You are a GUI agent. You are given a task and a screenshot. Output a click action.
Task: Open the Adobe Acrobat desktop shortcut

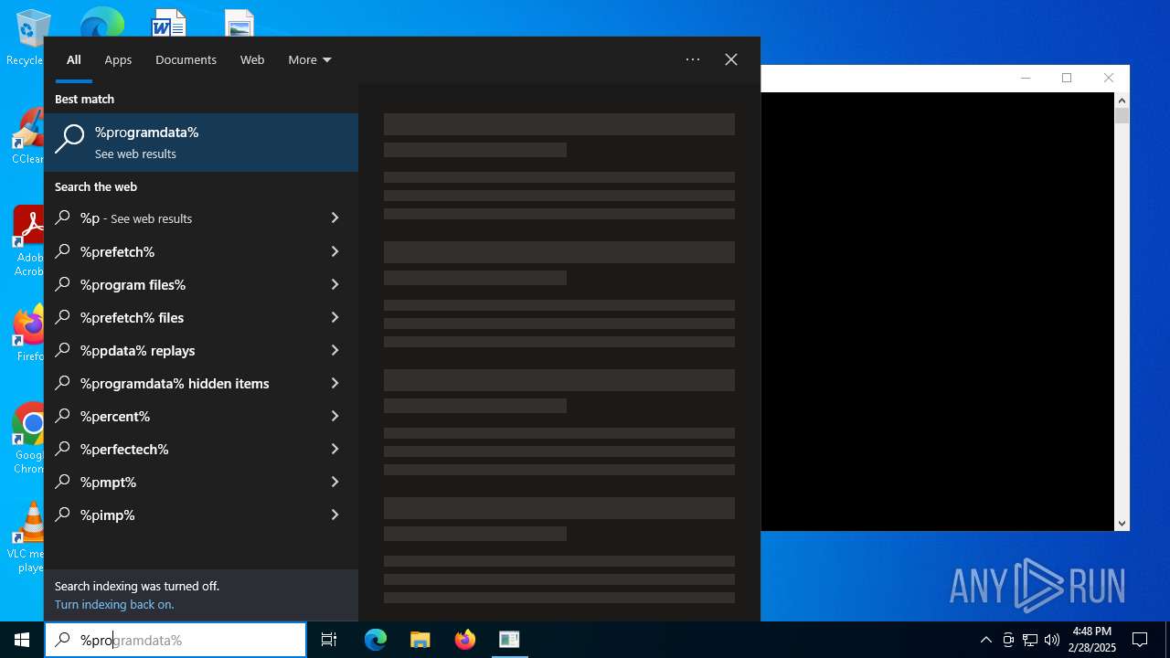[27, 241]
